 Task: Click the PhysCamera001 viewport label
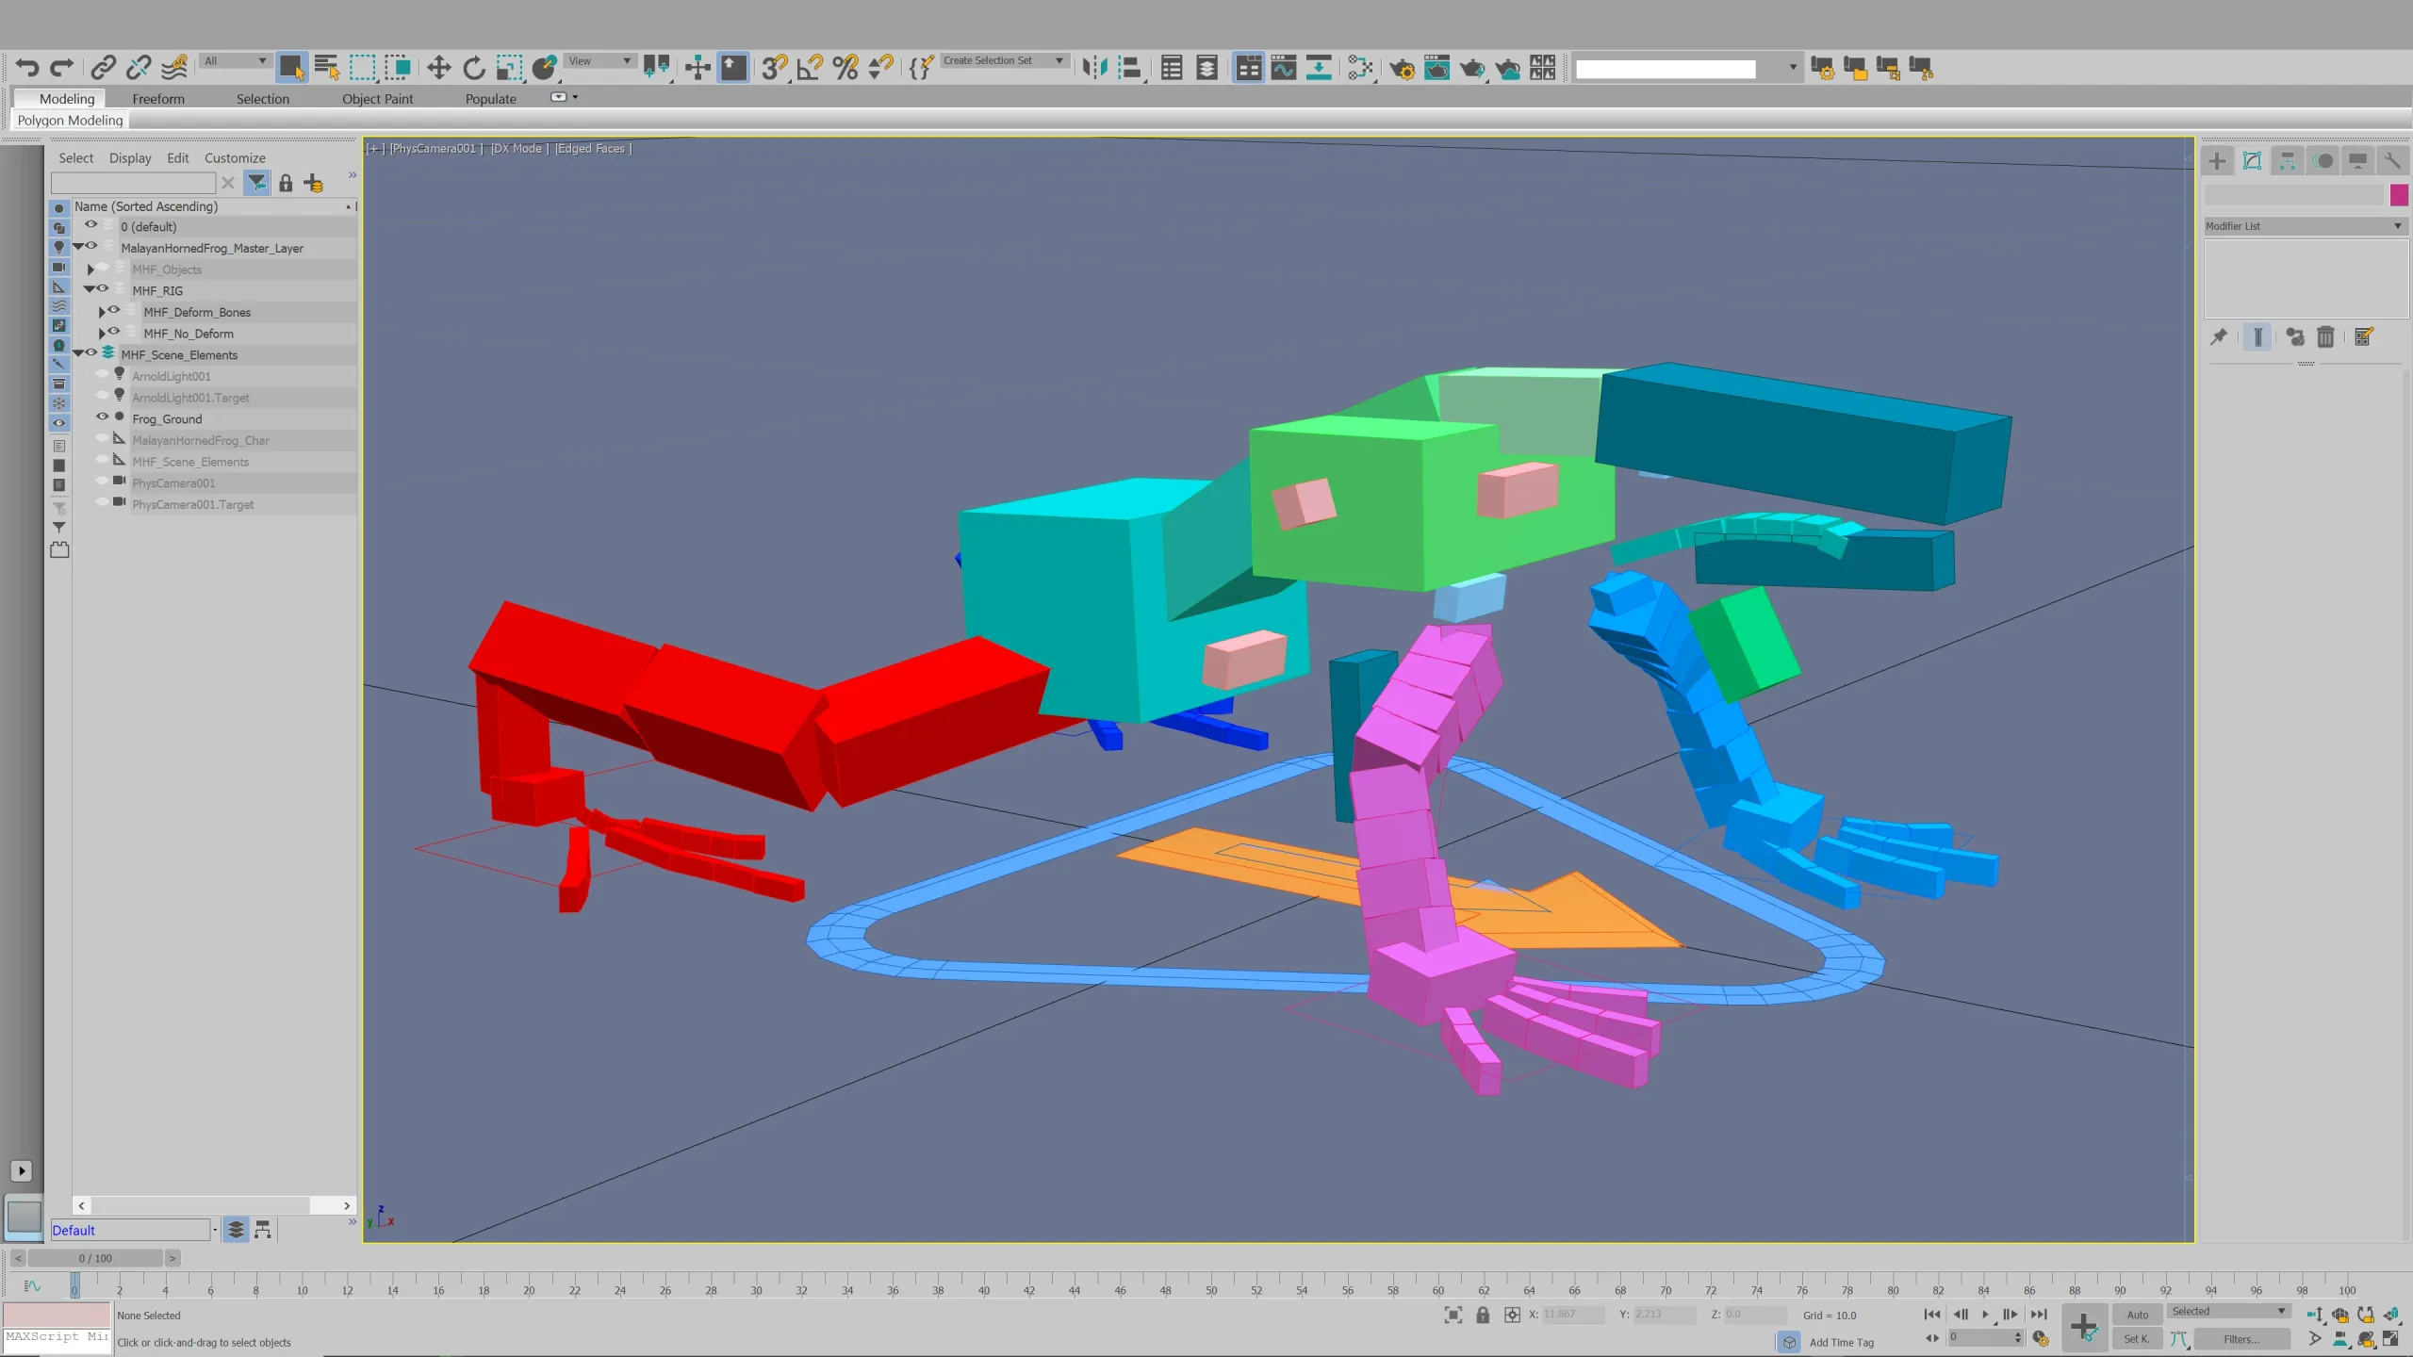(x=435, y=149)
